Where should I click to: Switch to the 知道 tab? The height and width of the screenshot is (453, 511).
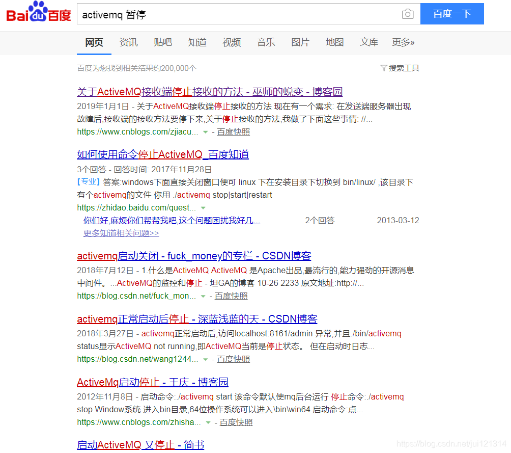(197, 42)
